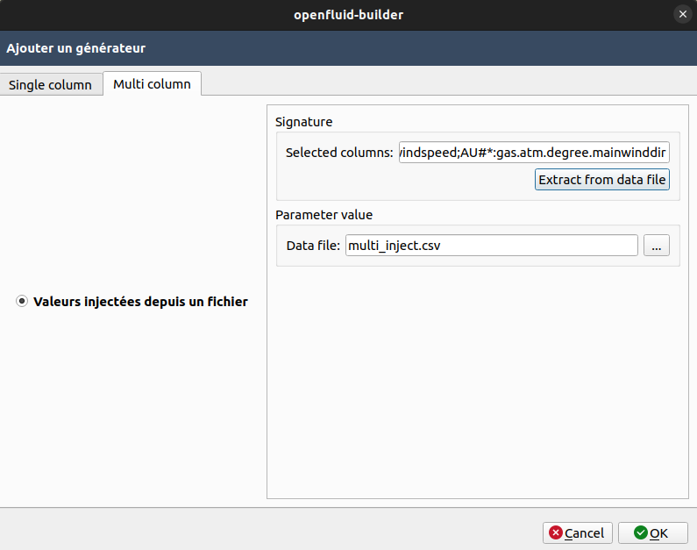Click the openfluid-builder title bar text
Viewport: 697px width, 550px height.
point(348,14)
